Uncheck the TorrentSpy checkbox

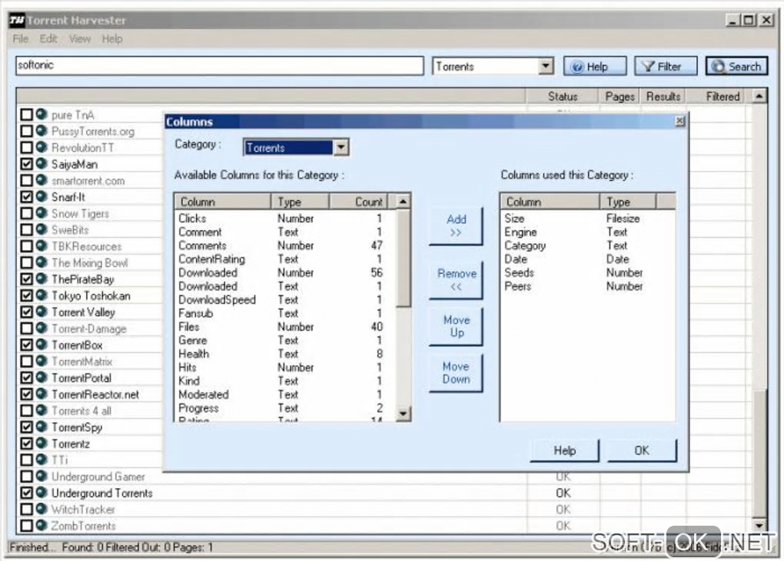pyautogui.click(x=26, y=427)
